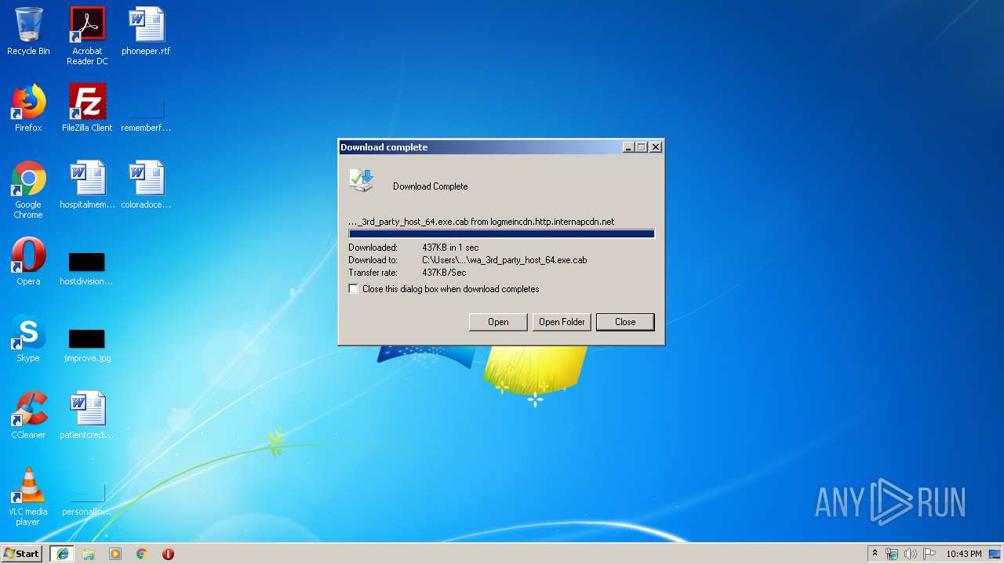Open the Google Chrome desktop shortcut
The width and height of the screenshot is (1004, 564).
(28, 190)
